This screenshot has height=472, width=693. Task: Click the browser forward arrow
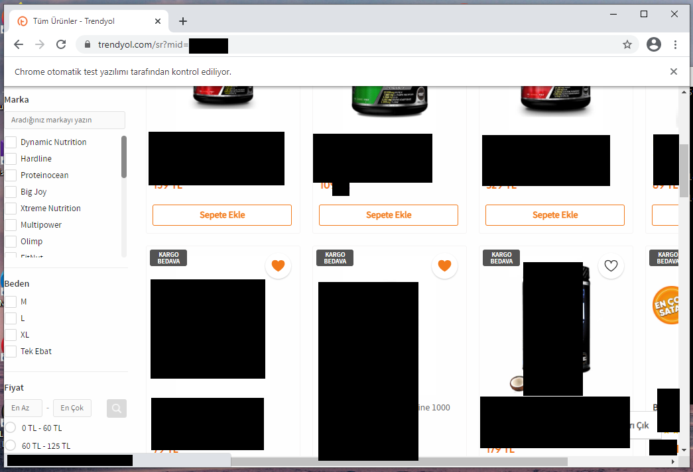[x=40, y=44]
